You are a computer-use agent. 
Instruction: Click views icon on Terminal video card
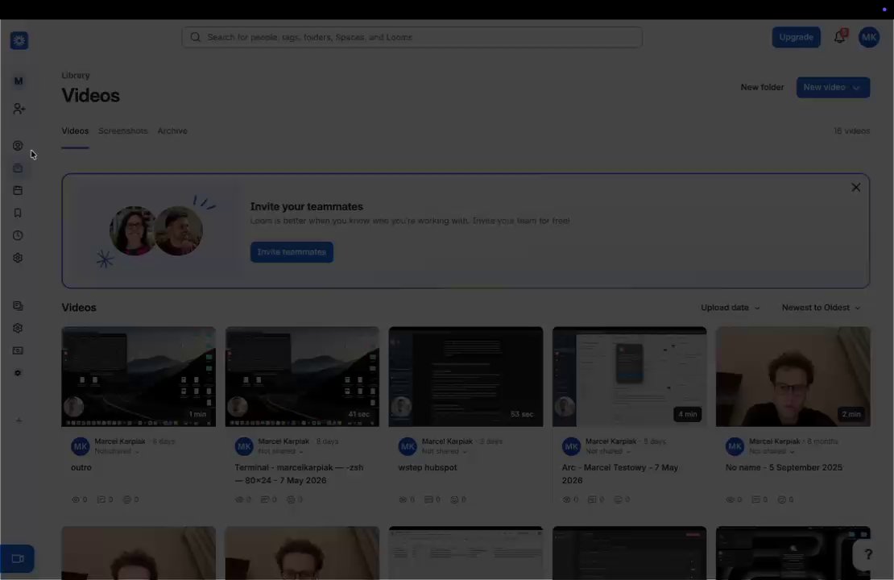point(239,499)
